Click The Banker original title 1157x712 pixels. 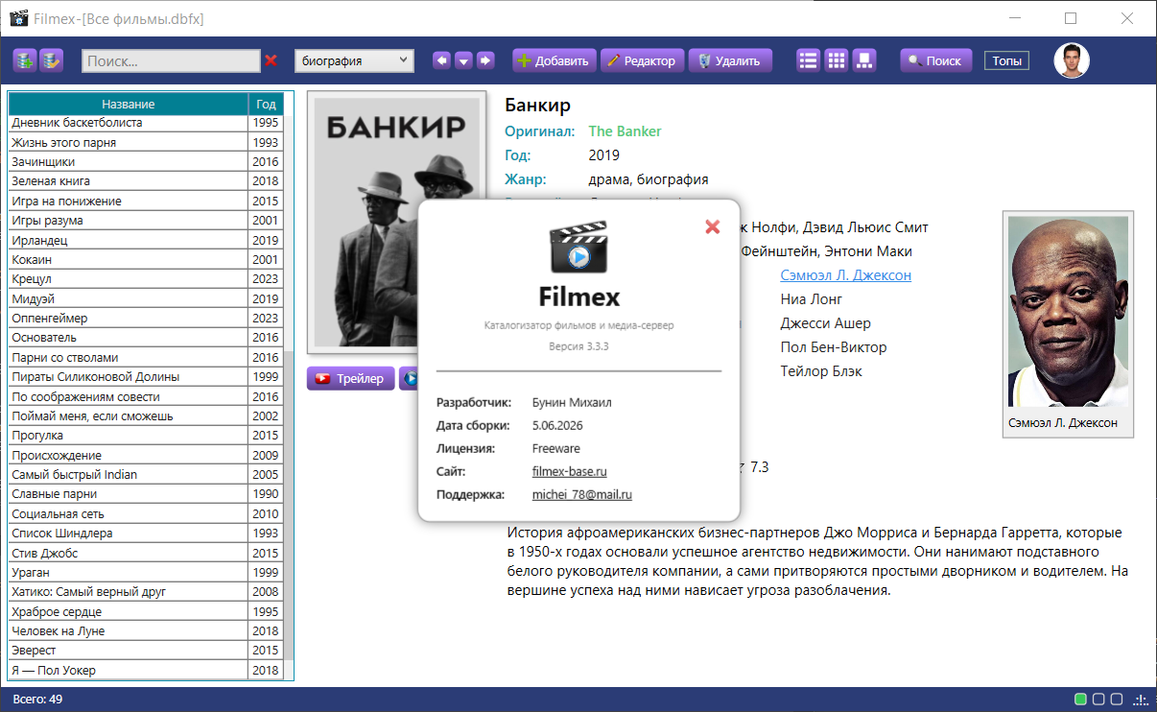click(x=625, y=131)
